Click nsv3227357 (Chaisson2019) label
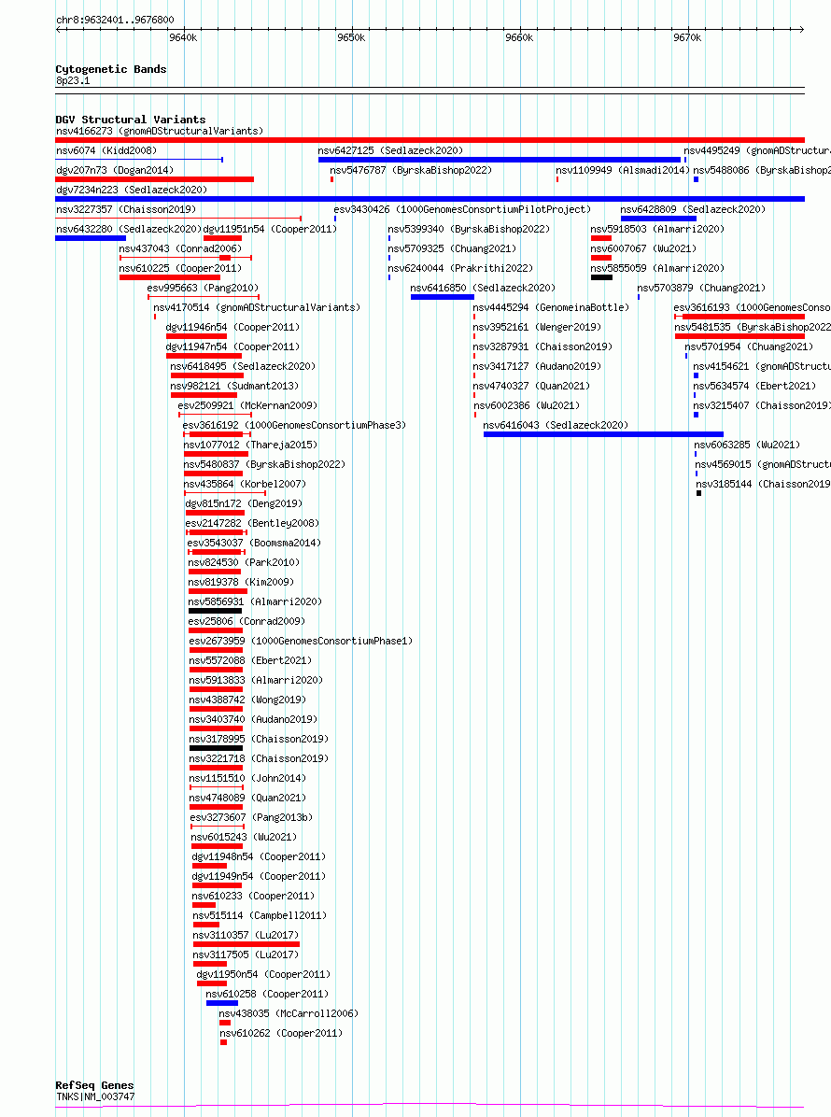The width and height of the screenshot is (831, 1117). pos(126,209)
